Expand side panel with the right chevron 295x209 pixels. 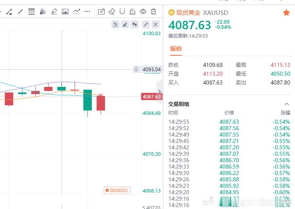(x=160, y=92)
